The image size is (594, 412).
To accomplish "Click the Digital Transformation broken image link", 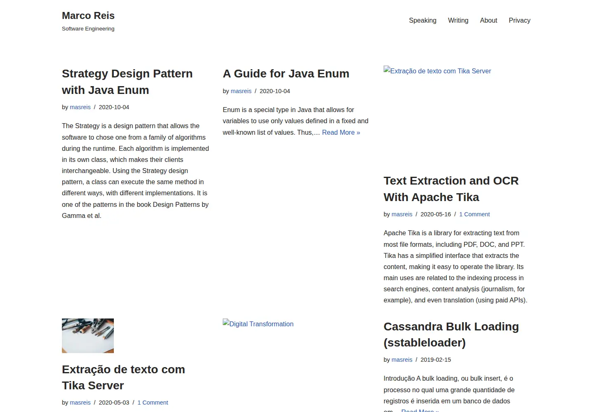I will pyautogui.click(x=258, y=324).
